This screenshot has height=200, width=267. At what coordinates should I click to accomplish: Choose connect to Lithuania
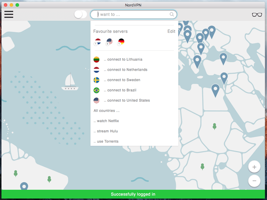[x=123, y=60]
